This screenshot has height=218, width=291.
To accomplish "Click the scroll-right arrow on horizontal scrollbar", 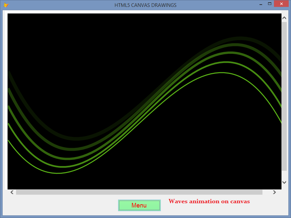I will [x=274, y=192].
